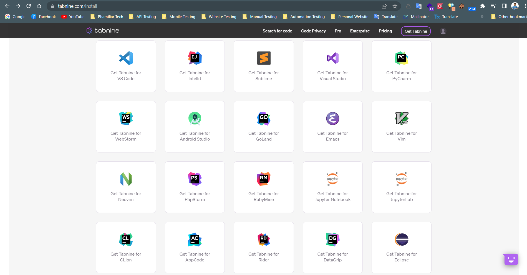527x275 pixels.
Task: Click Get Tabnine for VS Code text
Action: [x=126, y=76]
